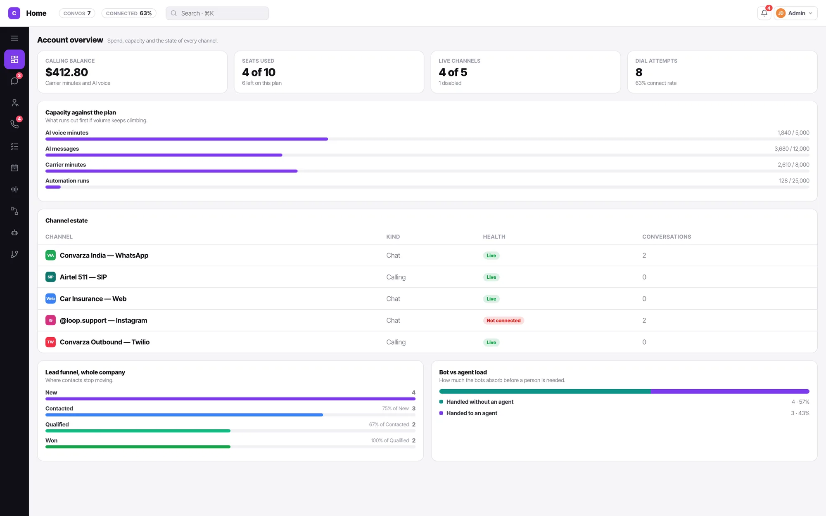The height and width of the screenshot is (516, 826).
Task: Open the contacts person icon in sidebar
Action: 14,103
